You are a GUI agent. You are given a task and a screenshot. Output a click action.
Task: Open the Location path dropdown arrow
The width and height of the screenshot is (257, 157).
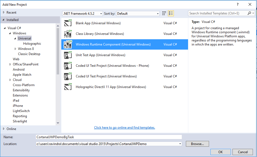pos(180,144)
